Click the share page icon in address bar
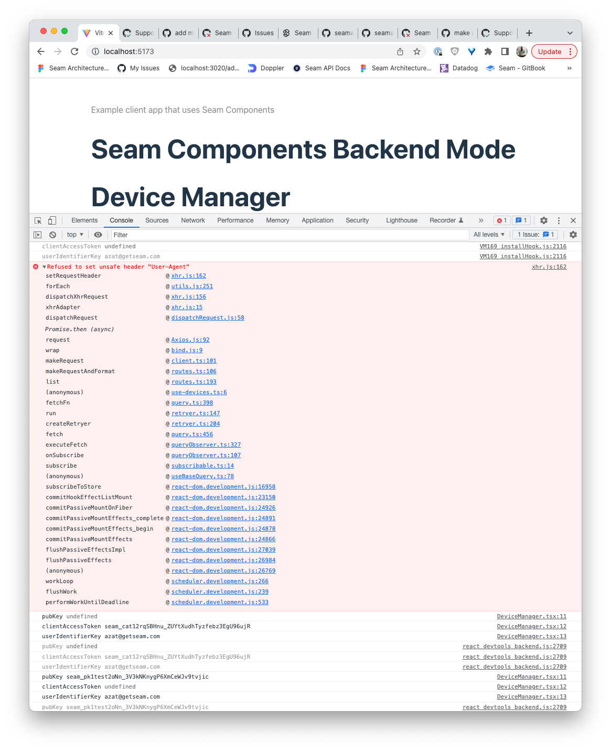Image resolution: width=611 pixels, height=750 pixels. (400, 51)
